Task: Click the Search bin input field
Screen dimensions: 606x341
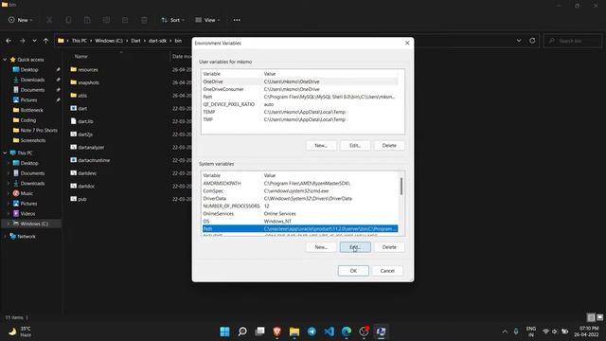Action: pyautogui.click(x=572, y=41)
